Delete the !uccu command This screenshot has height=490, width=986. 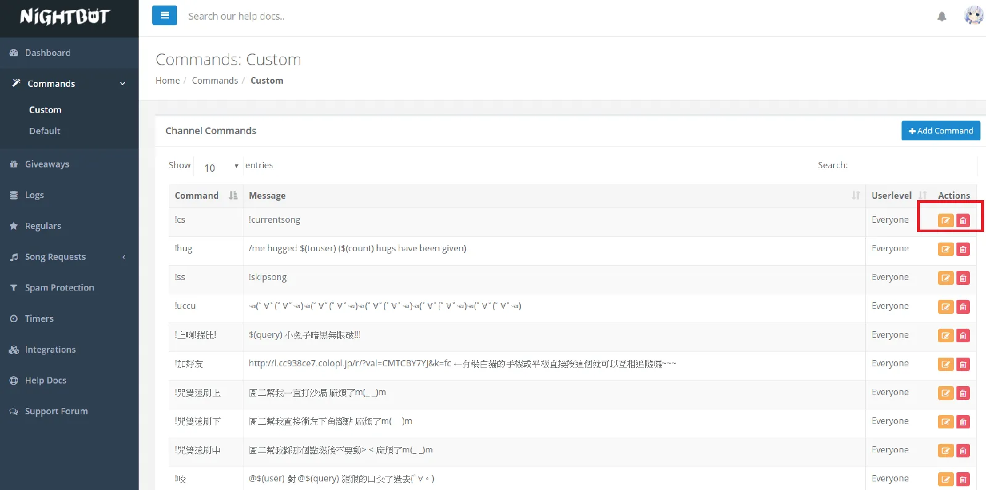point(963,307)
